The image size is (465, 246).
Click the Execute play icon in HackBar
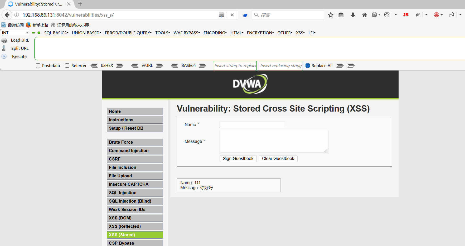point(4,56)
